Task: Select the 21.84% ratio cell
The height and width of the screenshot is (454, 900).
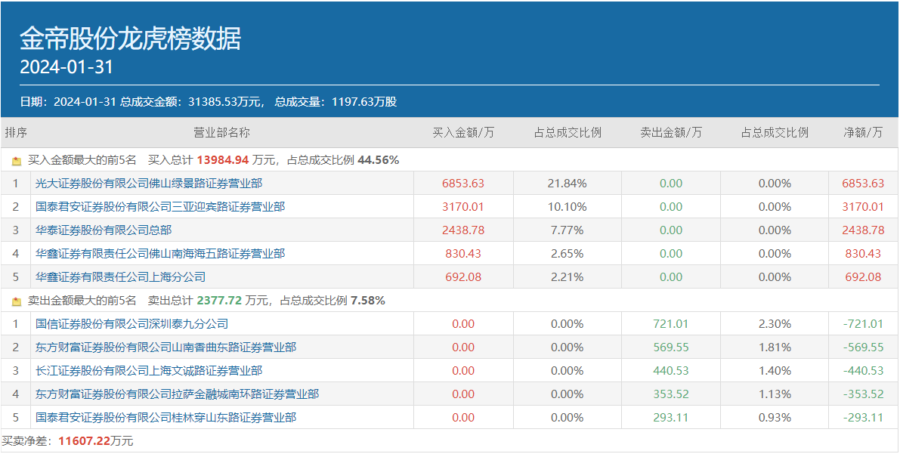Action: (x=567, y=184)
